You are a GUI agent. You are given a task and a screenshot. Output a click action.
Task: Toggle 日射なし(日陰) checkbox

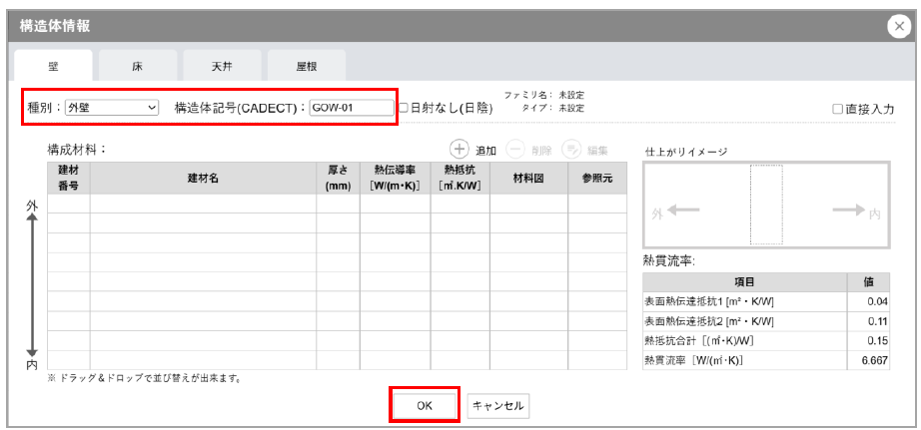coord(404,108)
